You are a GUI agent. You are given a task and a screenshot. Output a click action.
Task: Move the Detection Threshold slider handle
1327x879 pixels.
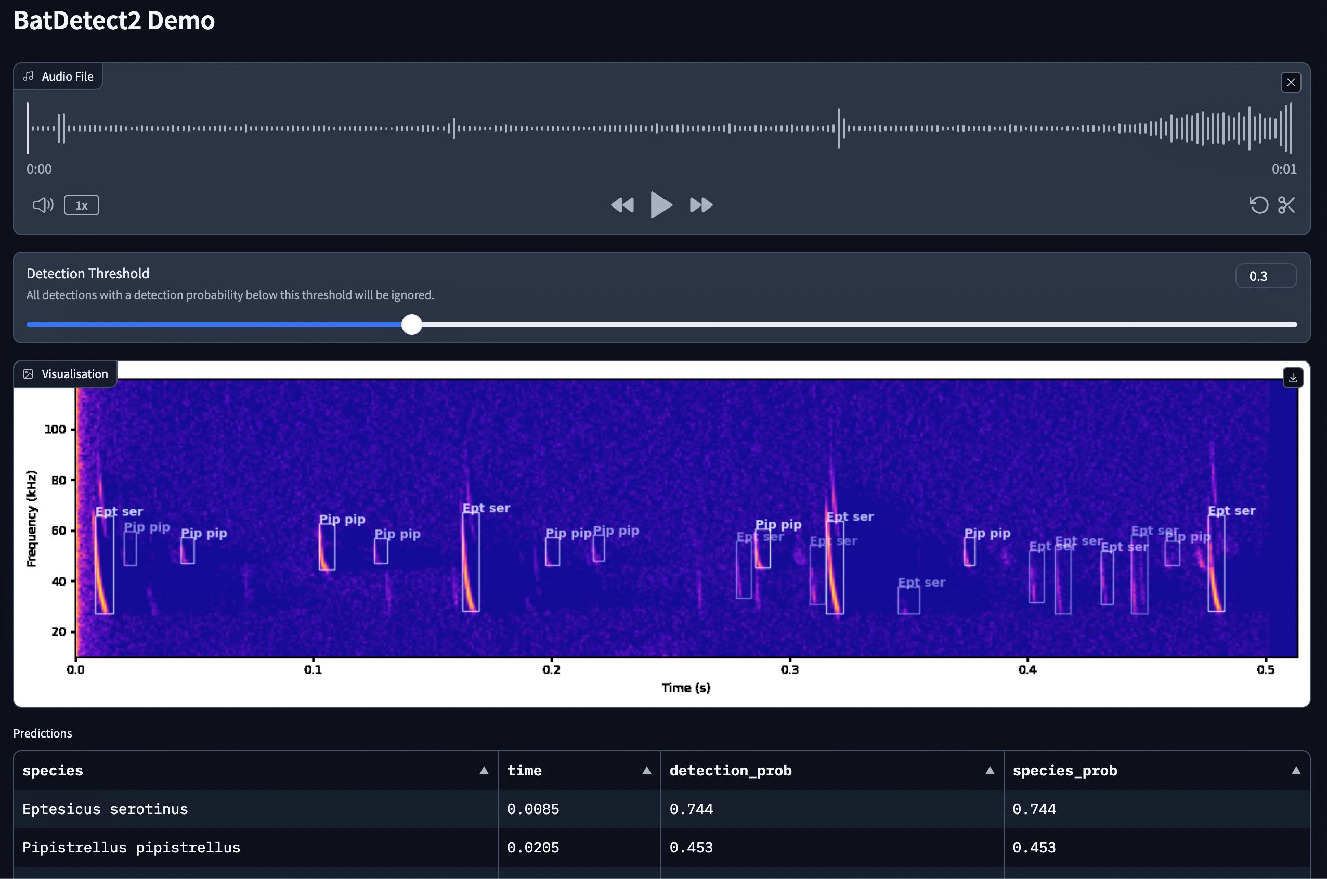(x=411, y=325)
